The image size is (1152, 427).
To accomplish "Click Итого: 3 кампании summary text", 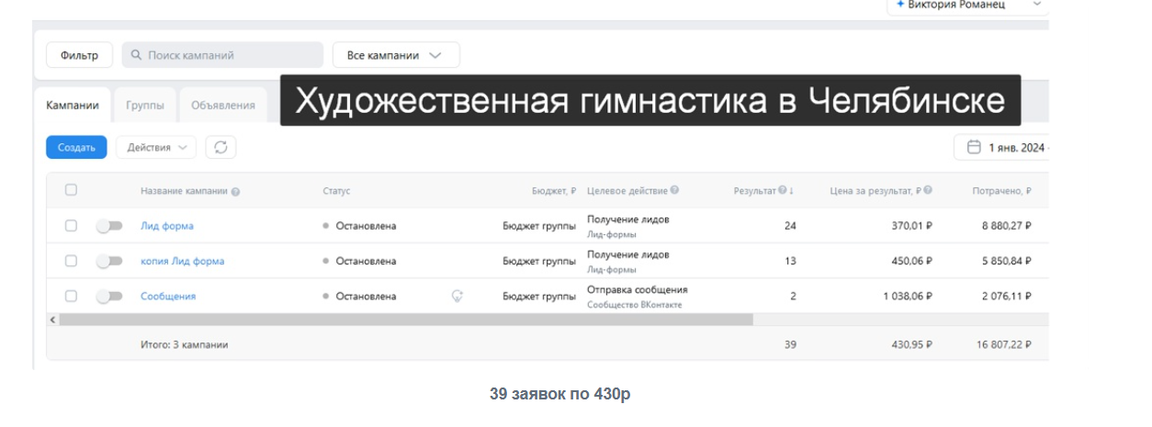I will (184, 344).
